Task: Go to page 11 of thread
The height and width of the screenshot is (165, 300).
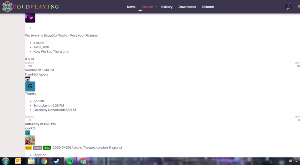Action: pyautogui.click(x=26, y=59)
